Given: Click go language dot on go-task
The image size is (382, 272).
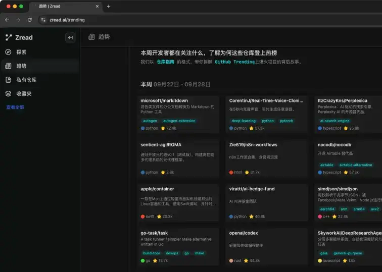Looking at the screenshot, I should pyautogui.click(x=143, y=260).
